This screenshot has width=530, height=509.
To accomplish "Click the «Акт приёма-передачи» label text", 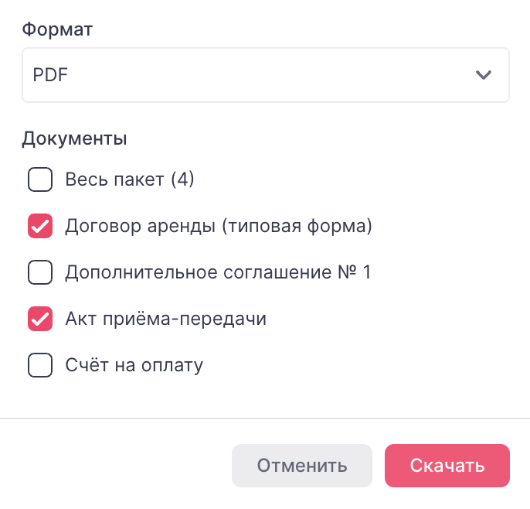I will coord(165,319).
